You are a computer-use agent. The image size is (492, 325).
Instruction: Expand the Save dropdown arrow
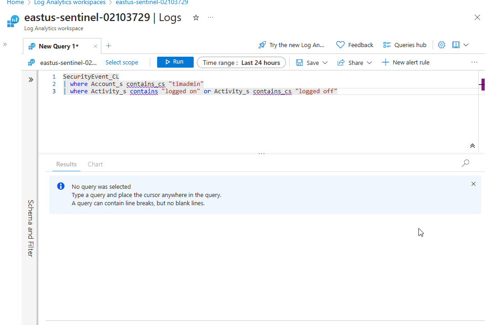325,63
